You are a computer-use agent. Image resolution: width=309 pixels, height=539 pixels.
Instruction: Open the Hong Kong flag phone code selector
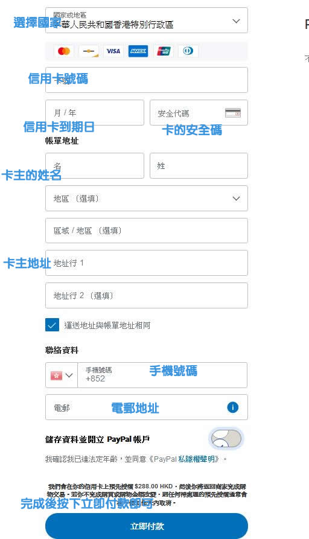tap(62, 375)
